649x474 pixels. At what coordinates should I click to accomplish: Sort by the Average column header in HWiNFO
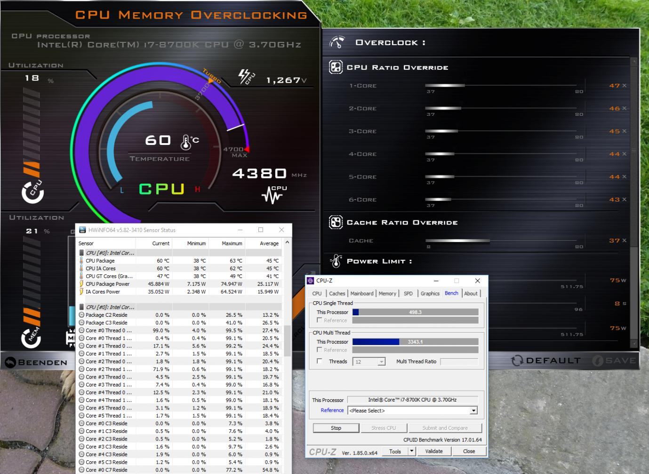[x=263, y=243]
